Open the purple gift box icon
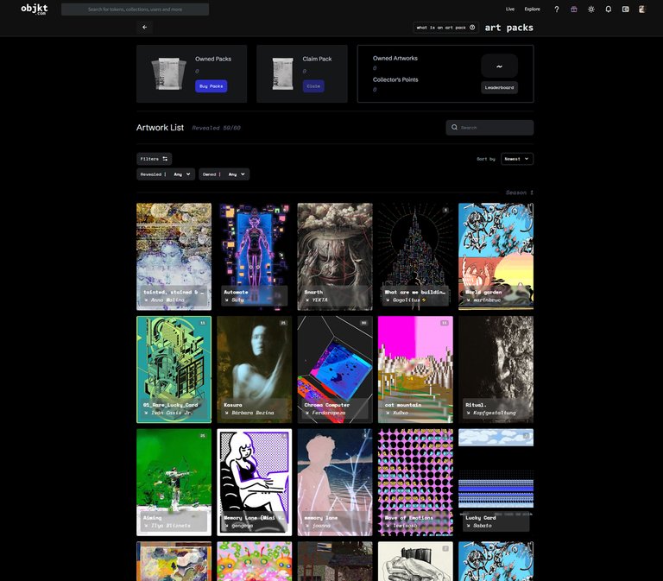 [574, 9]
